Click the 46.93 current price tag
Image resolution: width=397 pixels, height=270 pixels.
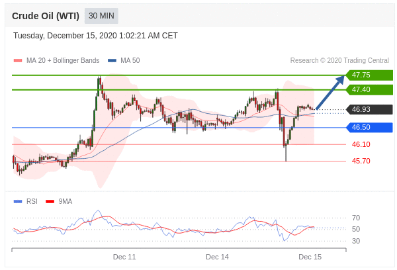[x=369, y=109]
